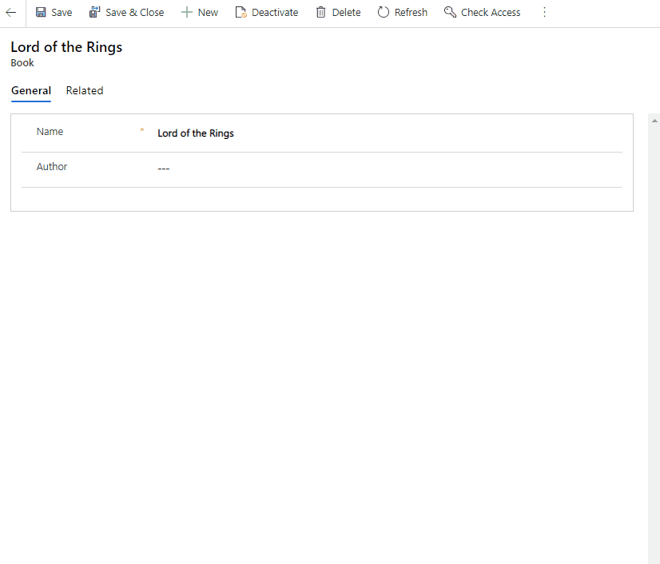Click the Author field label
The height and width of the screenshot is (564, 660).
tap(52, 167)
